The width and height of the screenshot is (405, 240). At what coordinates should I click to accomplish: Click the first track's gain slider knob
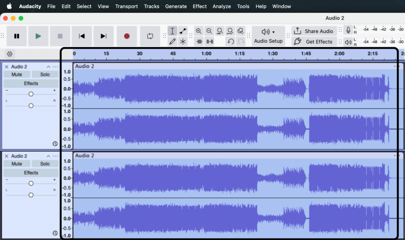tap(31, 94)
